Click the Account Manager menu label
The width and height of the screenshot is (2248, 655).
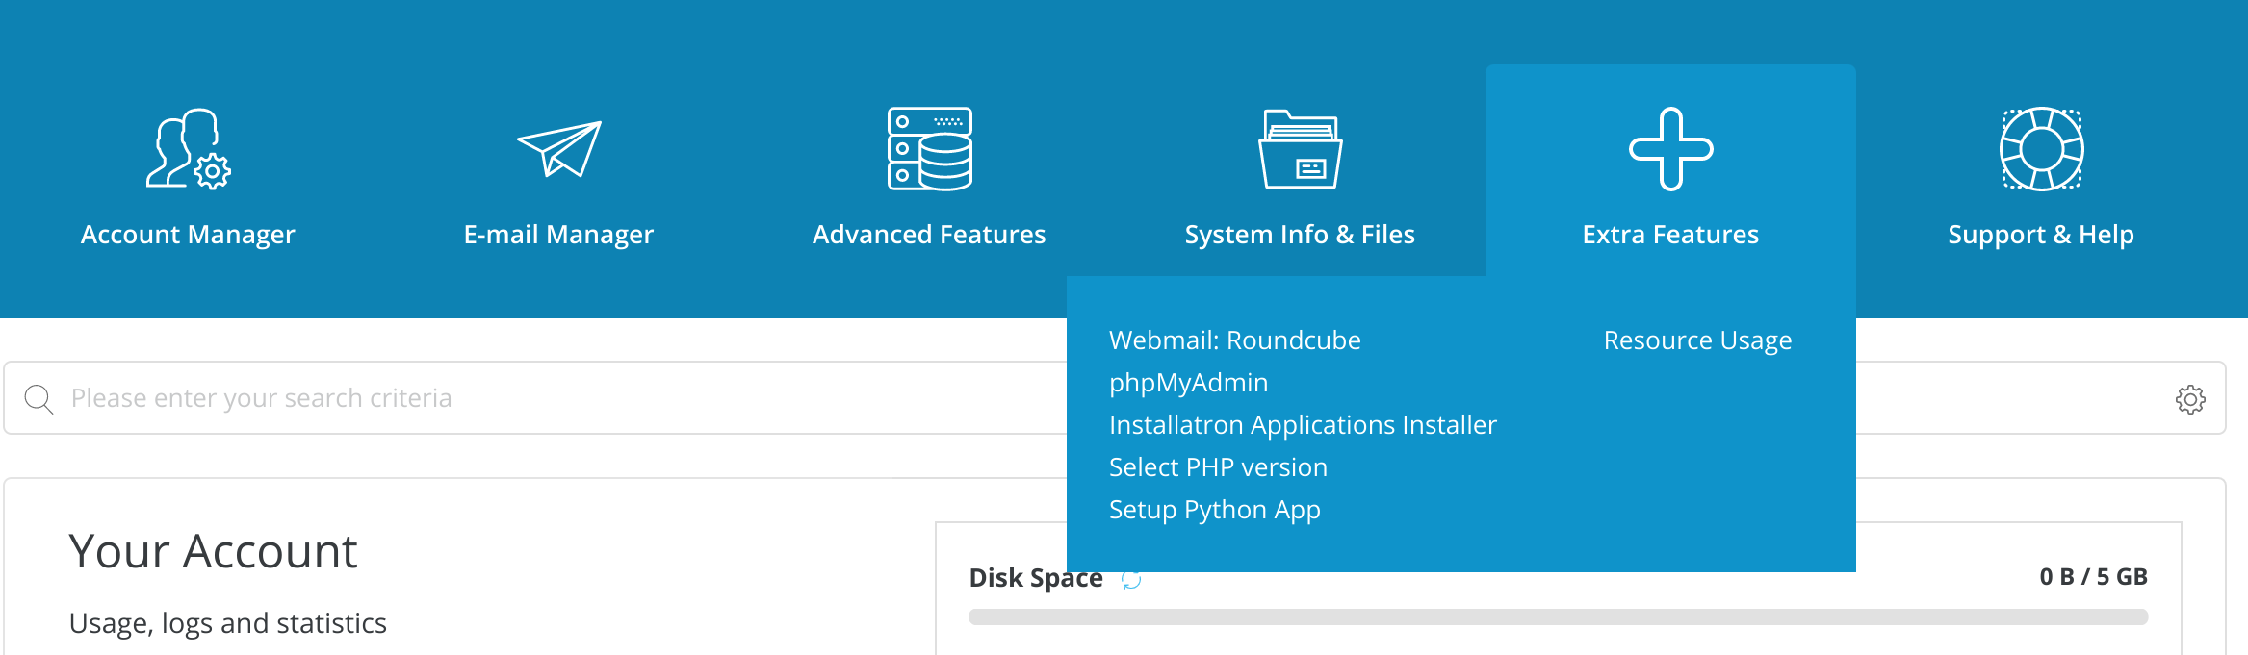188,235
